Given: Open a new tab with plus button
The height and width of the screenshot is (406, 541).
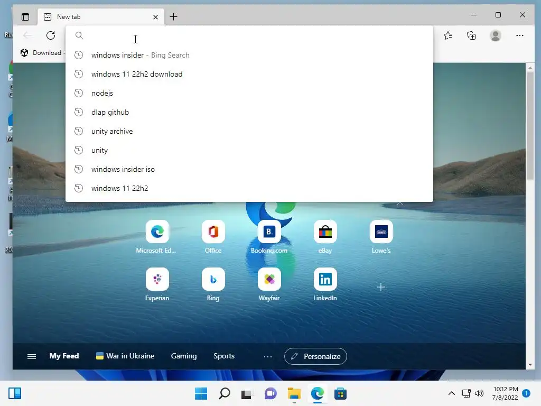Looking at the screenshot, I should (x=173, y=16).
